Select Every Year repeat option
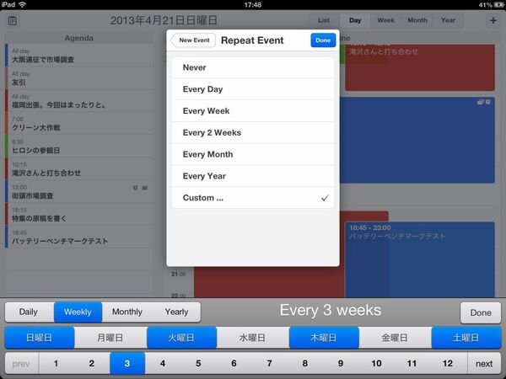This screenshot has height=379, width=506. pyautogui.click(x=253, y=176)
